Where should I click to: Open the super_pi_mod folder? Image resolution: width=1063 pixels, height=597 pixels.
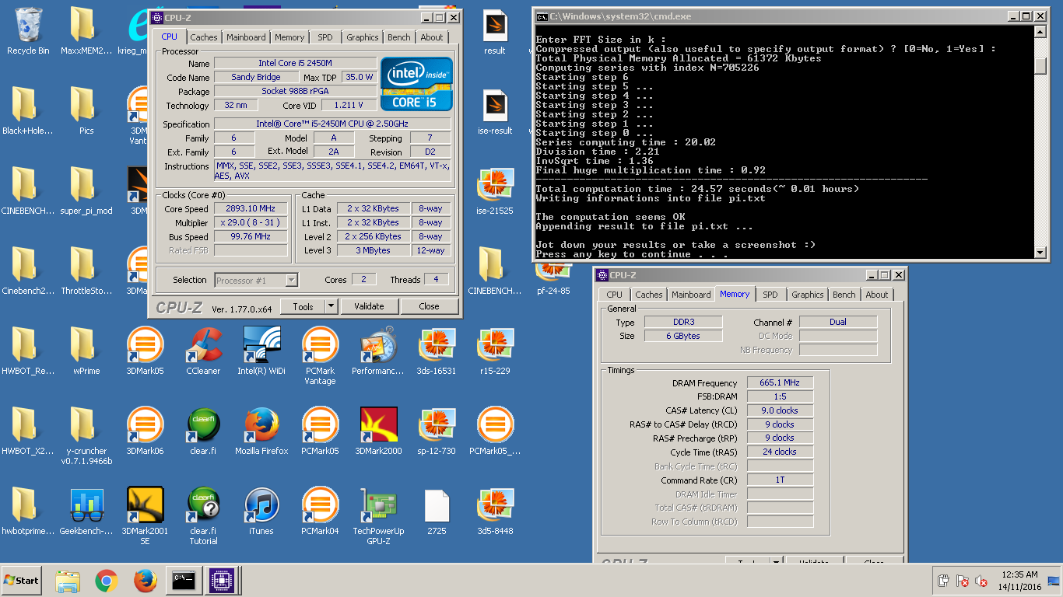click(86, 191)
